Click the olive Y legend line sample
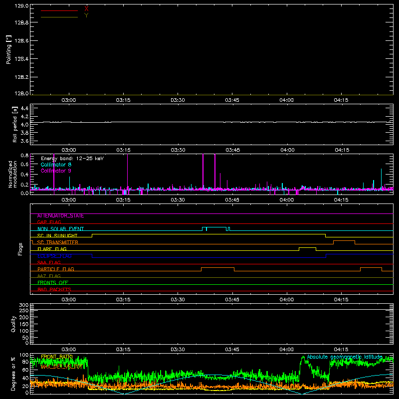 pos(59,17)
